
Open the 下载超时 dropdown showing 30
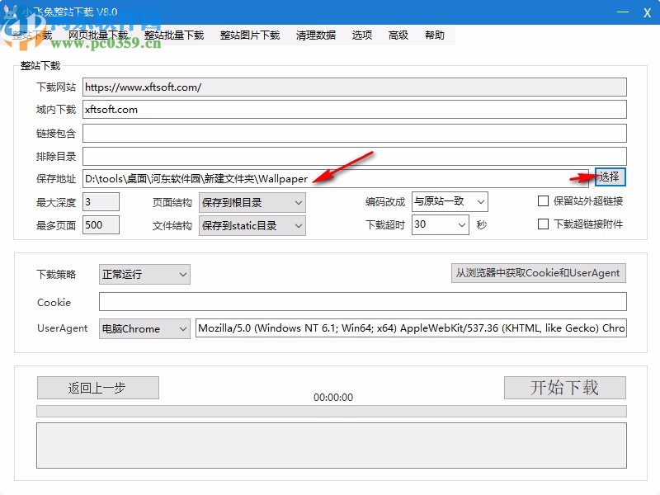(x=440, y=224)
